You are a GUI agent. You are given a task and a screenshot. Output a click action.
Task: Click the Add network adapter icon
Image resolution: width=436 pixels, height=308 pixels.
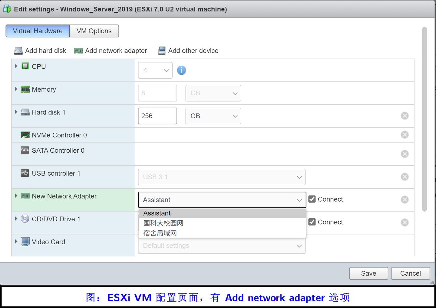[x=78, y=50]
